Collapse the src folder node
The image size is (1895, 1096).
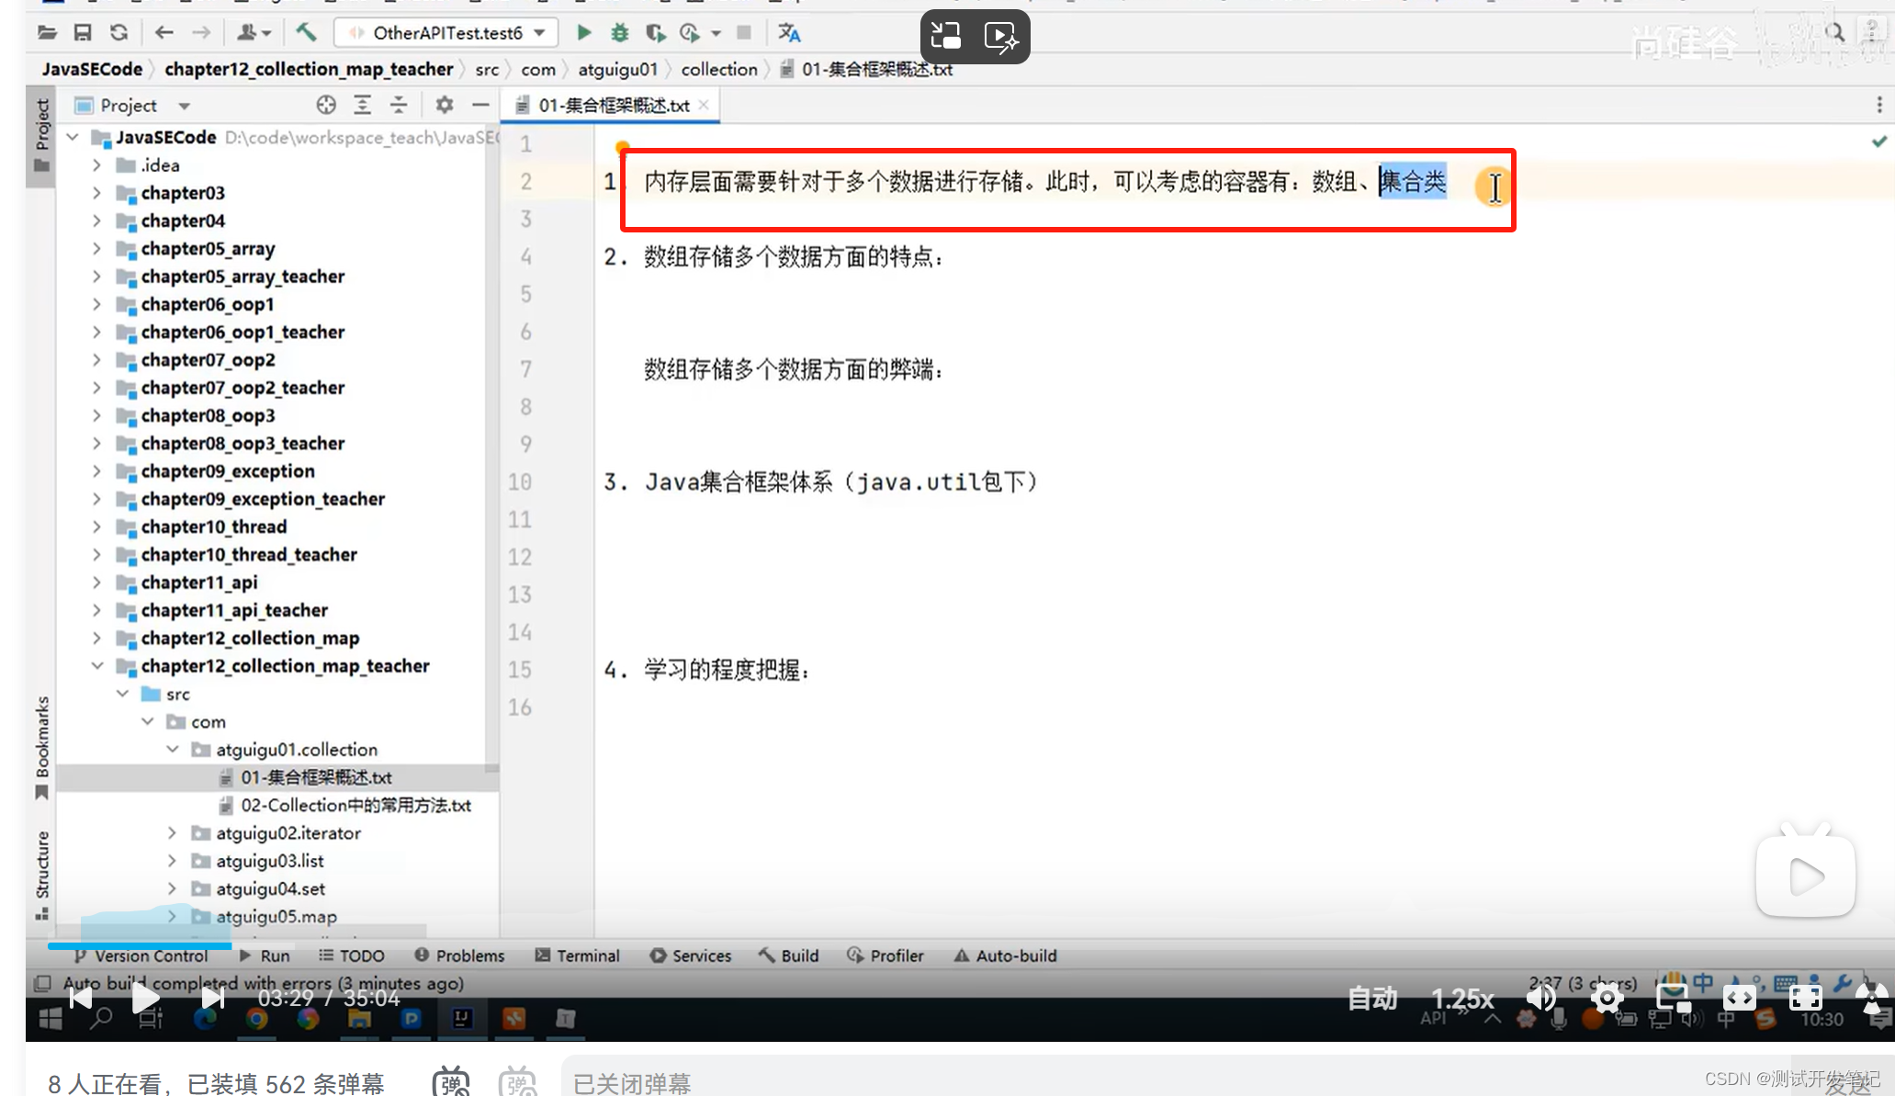(x=122, y=694)
